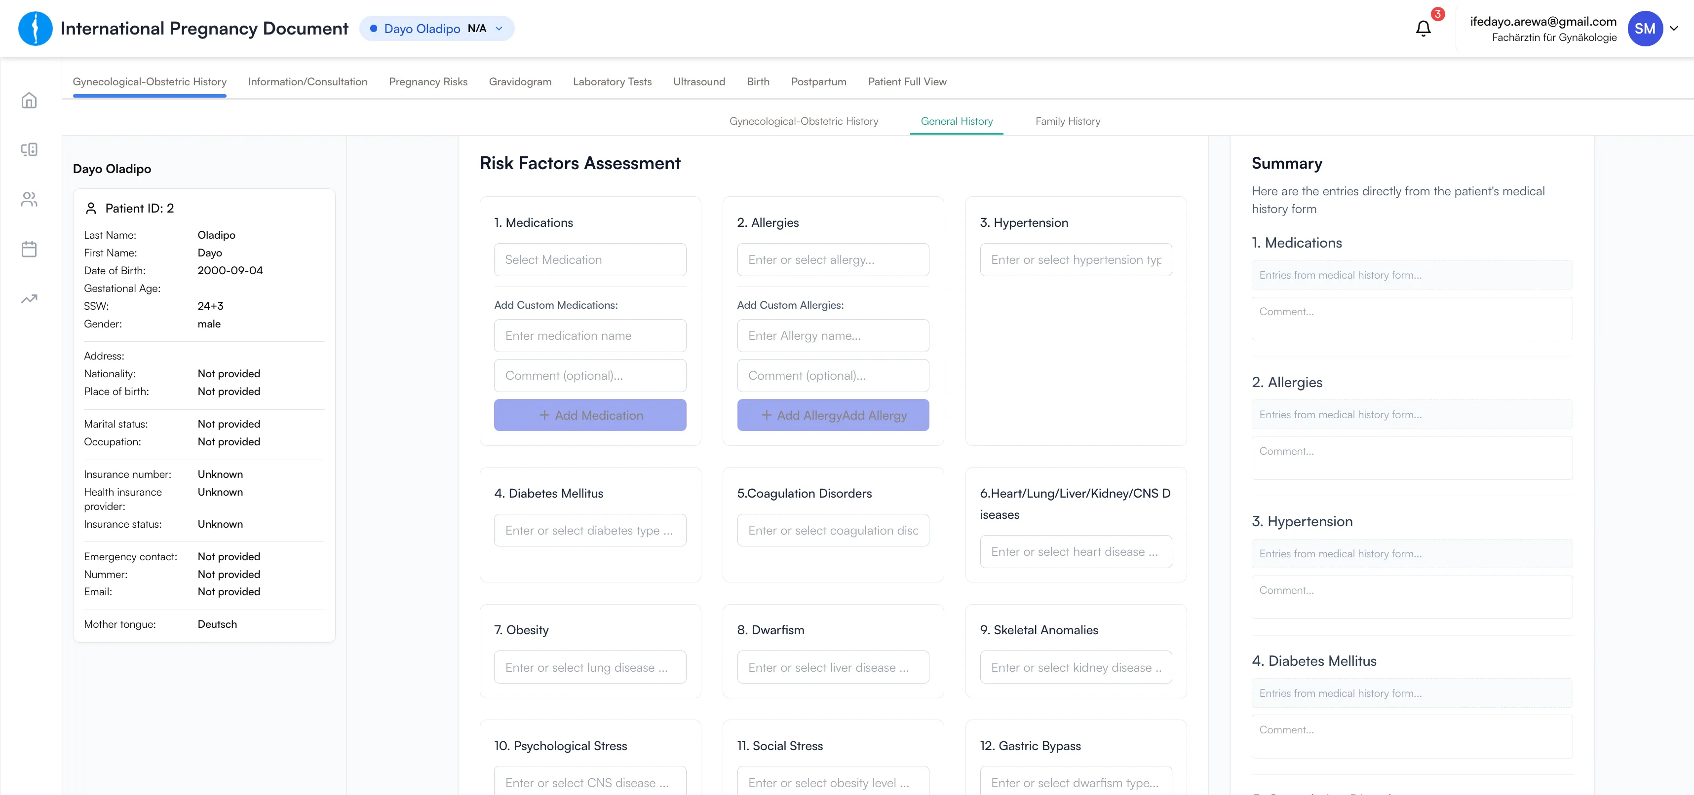Expand the Dayo Oladipo patient selector
Viewport: 1694px width, 795px height.
[437, 28]
